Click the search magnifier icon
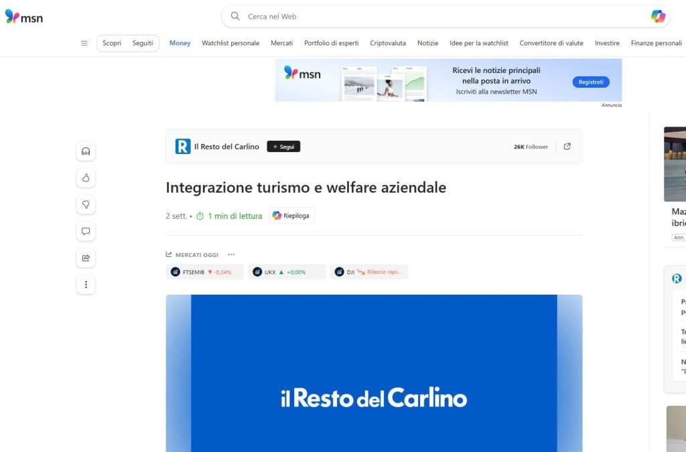Viewport: 686px width, 452px height. pyautogui.click(x=235, y=16)
